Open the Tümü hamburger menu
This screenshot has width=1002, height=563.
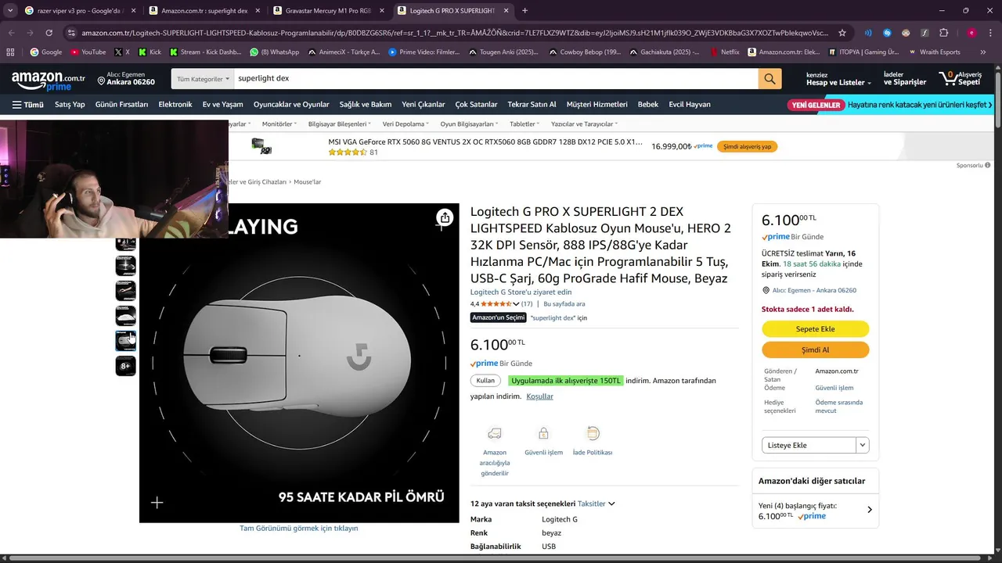(x=27, y=105)
